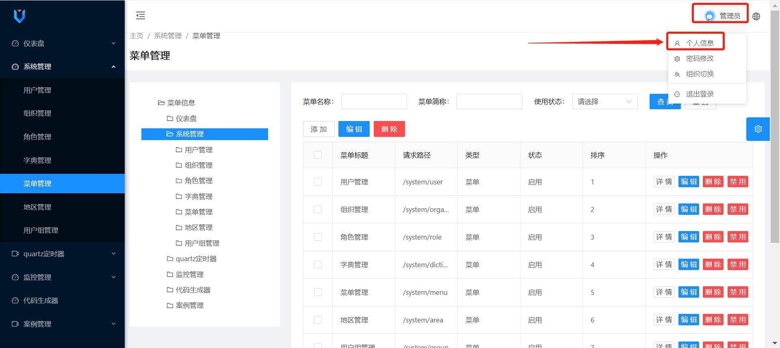Click folder icon of 字典管理 tree node
Screen dimensions: 780x348
pyautogui.click(x=179, y=197)
